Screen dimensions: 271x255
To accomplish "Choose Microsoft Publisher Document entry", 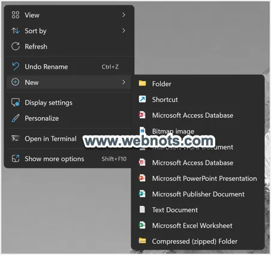I will pos(198,194).
